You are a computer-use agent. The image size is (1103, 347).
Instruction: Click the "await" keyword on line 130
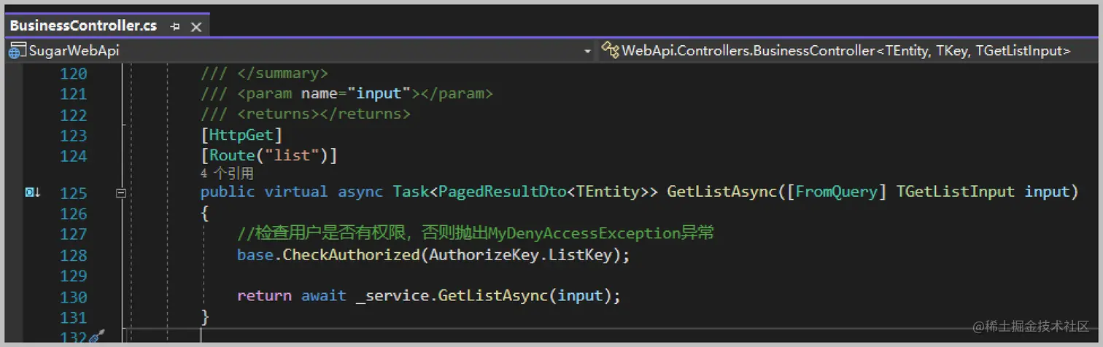pos(323,296)
